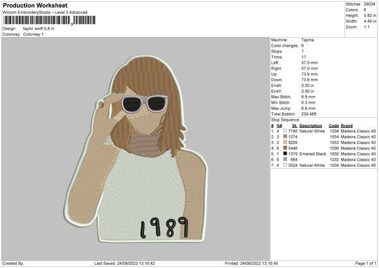Select the Width value '4.49 in'

(370, 21)
